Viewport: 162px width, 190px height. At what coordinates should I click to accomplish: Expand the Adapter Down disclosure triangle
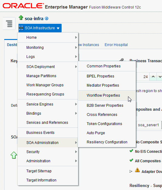click(131, 171)
